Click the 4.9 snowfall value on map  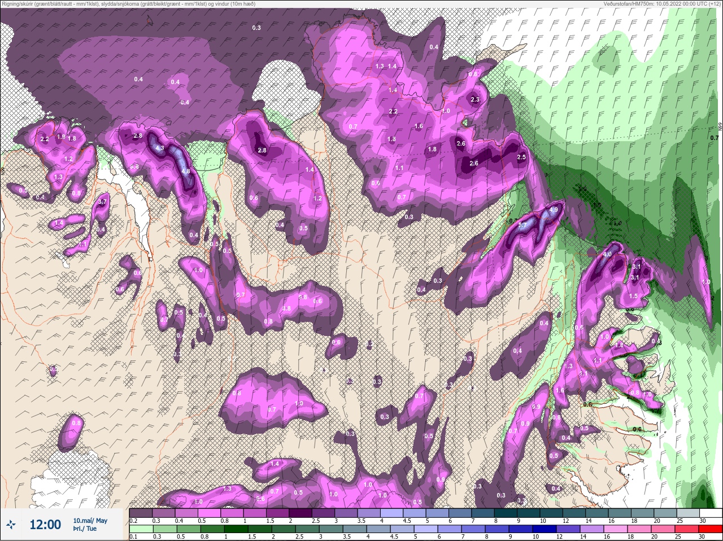point(554,210)
